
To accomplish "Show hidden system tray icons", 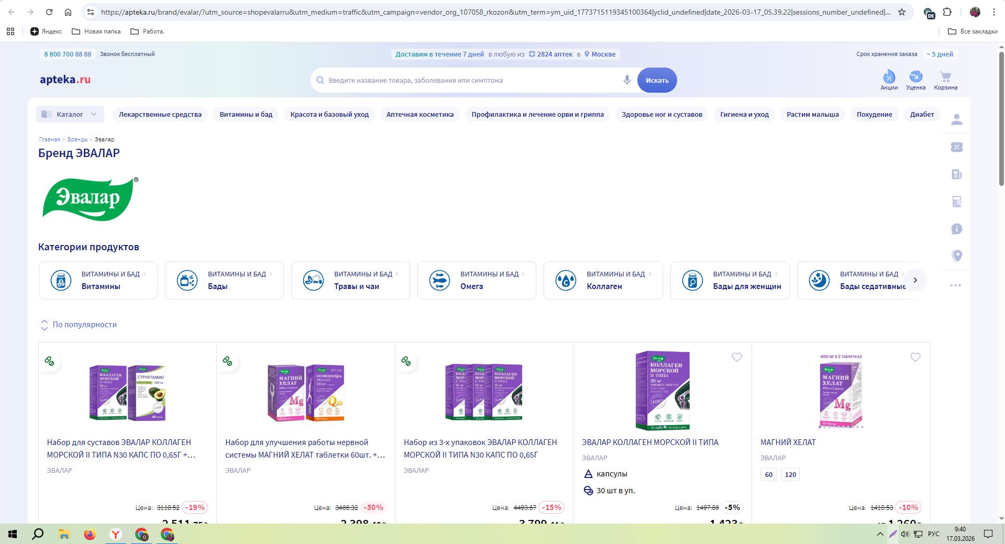I will (880, 534).
